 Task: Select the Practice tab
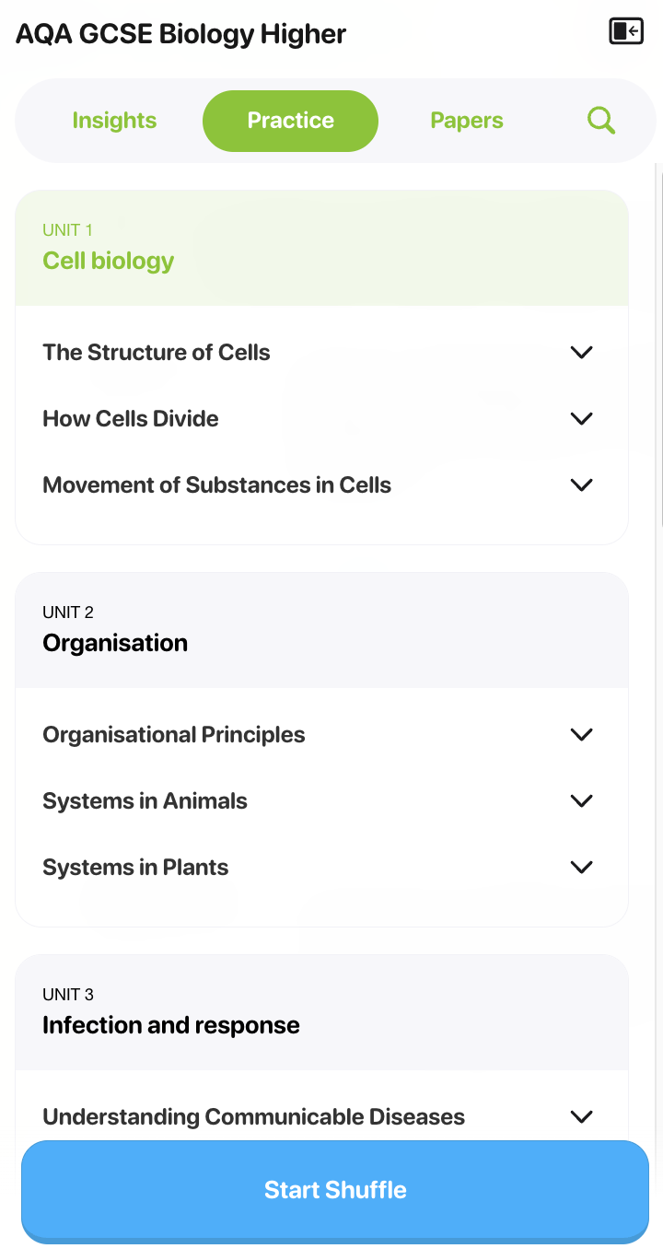point(290,121)
